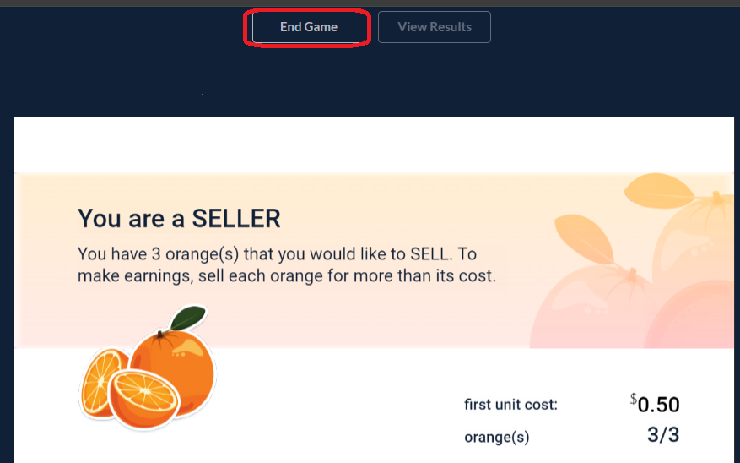The width and height of the screenshot is (740, 463).
Task: Click the 3/3 orange count
Action: (662, 436)
